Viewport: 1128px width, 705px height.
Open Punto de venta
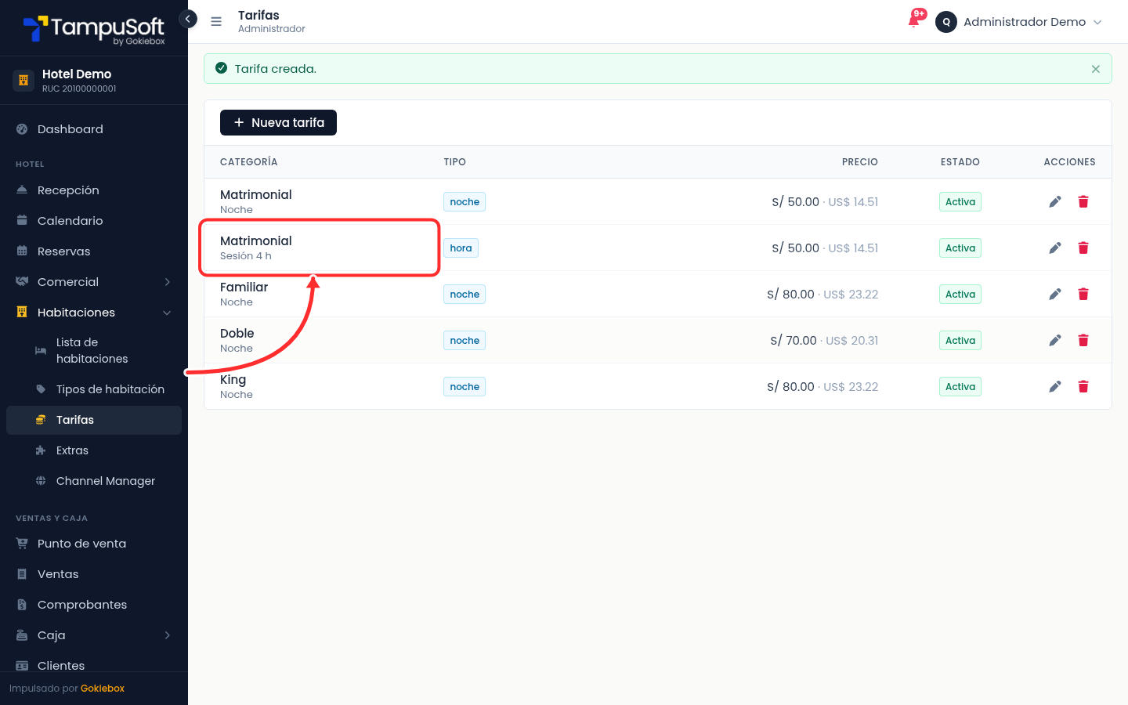94,544
